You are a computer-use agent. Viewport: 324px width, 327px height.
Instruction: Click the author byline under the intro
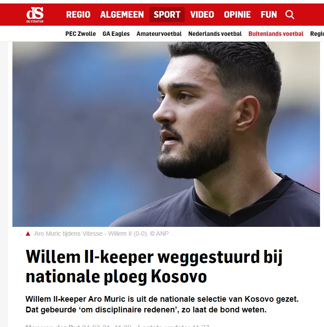pyautogui.click(x=53, y=326)
